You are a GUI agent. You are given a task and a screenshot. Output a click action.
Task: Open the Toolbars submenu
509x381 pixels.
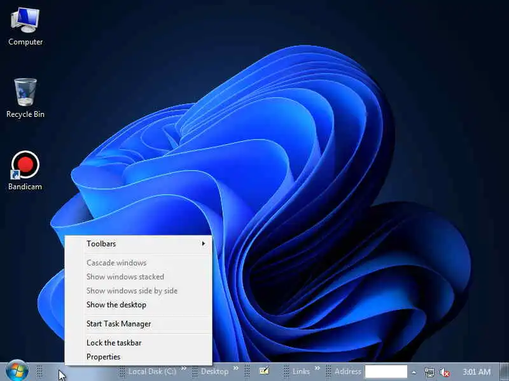coord(139,244)
